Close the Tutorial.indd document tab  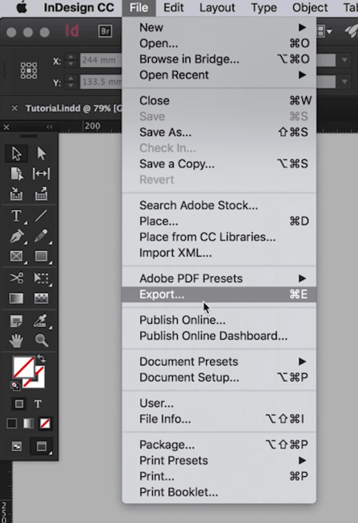coord(14,108)
